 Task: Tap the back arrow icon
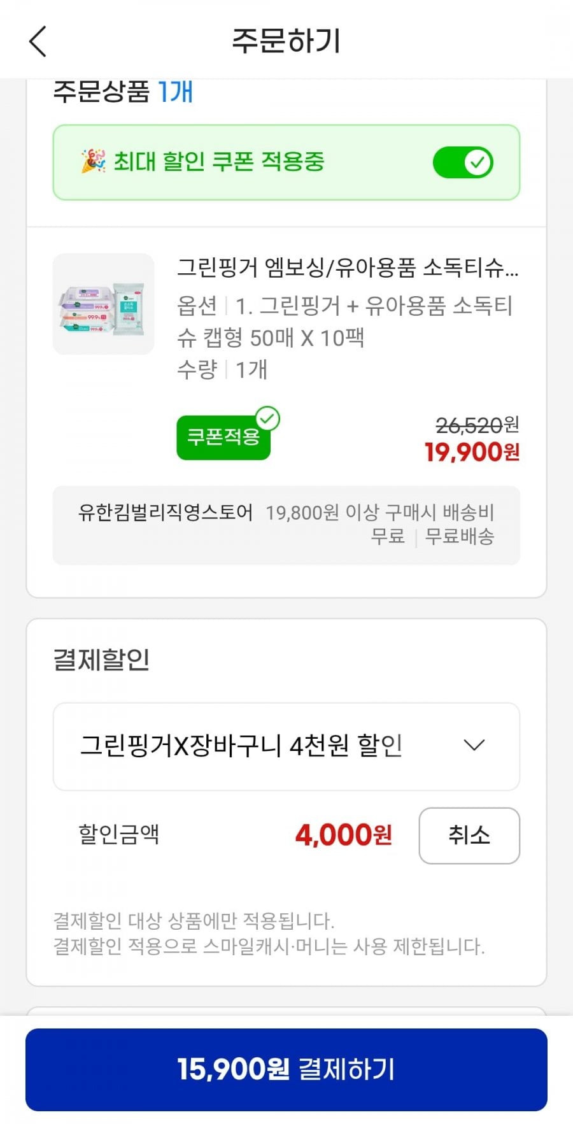[x=38, y=41]
